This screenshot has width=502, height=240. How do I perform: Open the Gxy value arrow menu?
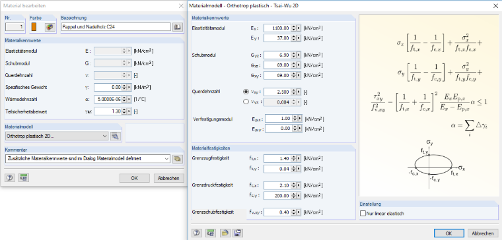[x=299, y=76]
